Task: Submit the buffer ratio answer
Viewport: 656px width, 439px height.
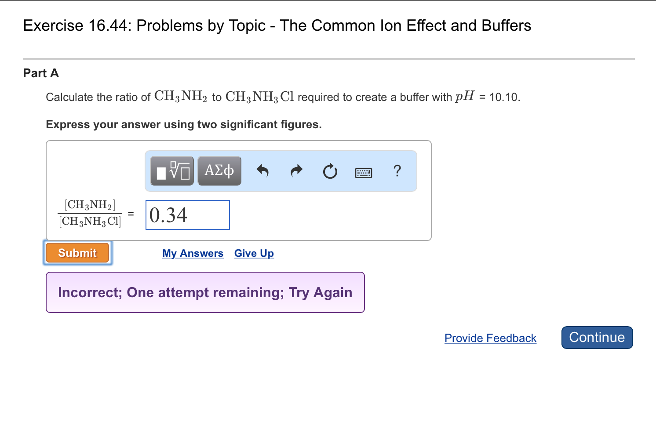Action: pyautogui.click(x=77, y=252)
